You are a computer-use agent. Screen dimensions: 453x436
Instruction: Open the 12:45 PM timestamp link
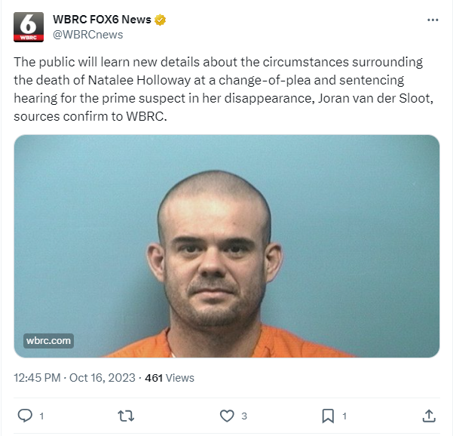[37, 378]
